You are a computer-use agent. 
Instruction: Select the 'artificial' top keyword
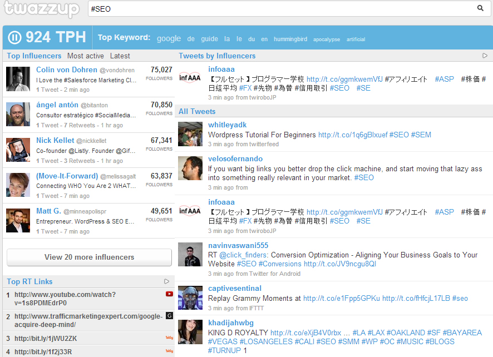pyautogui.click(x=356, y=39)
